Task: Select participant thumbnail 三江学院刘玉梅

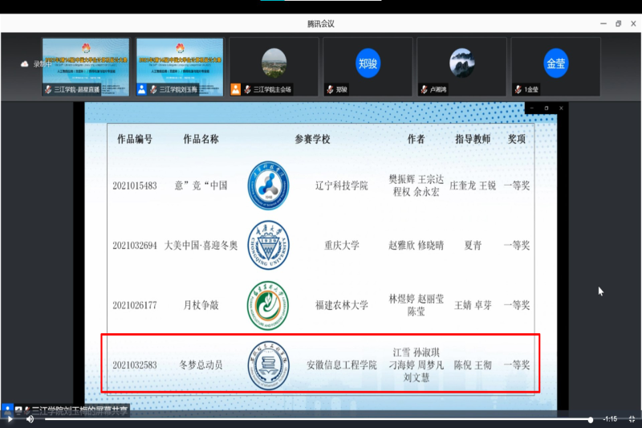Action: [x=180, y=67]
